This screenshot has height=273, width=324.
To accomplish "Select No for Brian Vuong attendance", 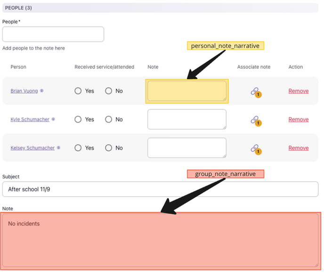I will point(109,91).
